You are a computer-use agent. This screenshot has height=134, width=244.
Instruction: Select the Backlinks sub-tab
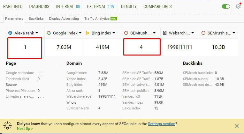(x=36, y=19)
